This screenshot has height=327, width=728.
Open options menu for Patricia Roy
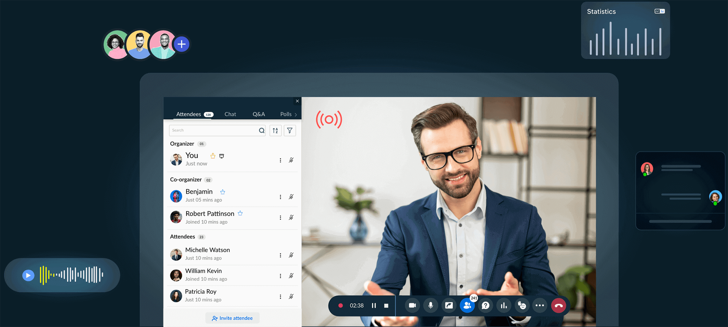tap(280, 297)
